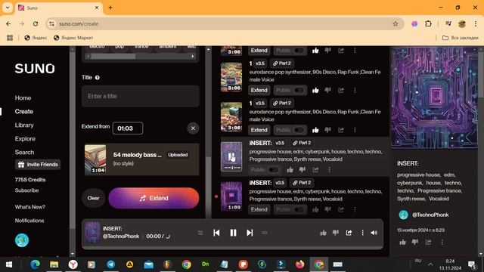
Task: Bookmark page with star icon
Action: coord(396,23)
